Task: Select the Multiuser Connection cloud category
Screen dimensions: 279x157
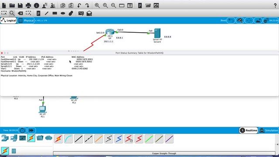Action: click(x=48, y=138)
